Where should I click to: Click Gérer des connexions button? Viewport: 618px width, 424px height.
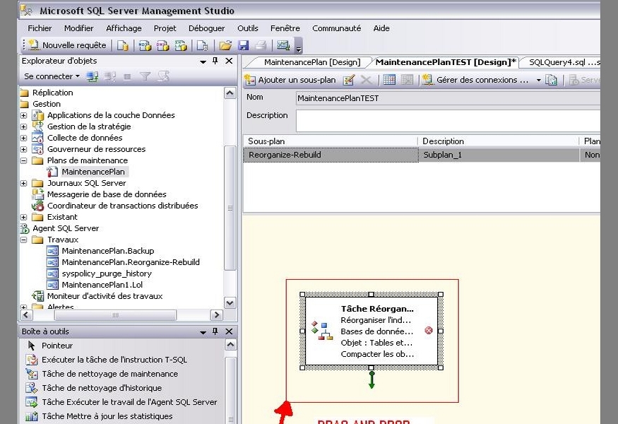pyautogui.click(x=476, y=80)
